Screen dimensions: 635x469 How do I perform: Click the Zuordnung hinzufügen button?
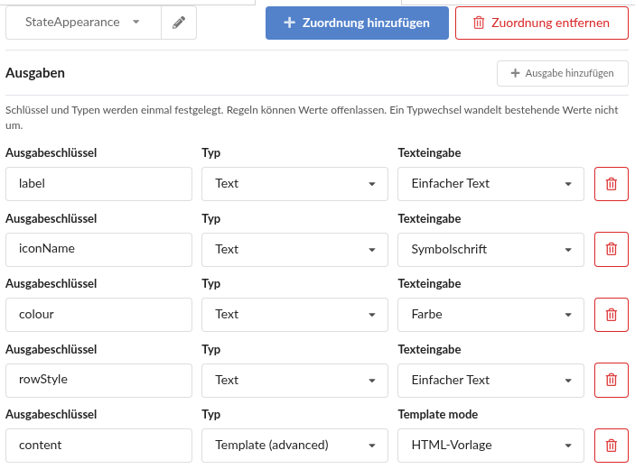click(x=357, y=23)
